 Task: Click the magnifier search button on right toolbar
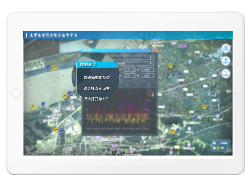click(x=227, y=74)
